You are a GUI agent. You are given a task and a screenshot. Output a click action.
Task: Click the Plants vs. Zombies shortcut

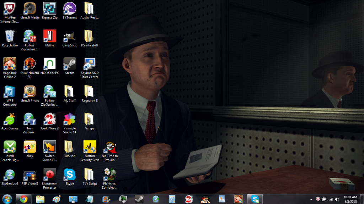pyautogui.click(x=109, y=179)
